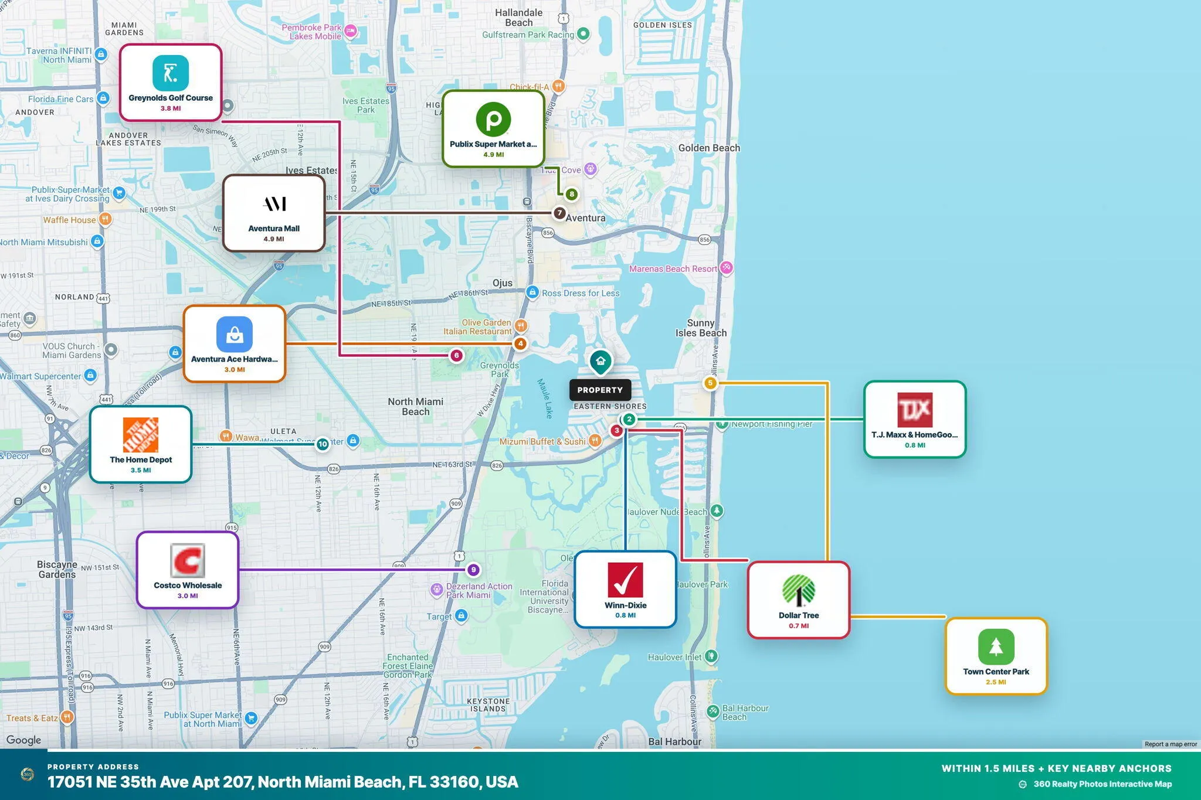This screenshot has height=800, width=1201.
Task: Click the Biscayne Gardens map label
Action: click(x=57, y=569)
